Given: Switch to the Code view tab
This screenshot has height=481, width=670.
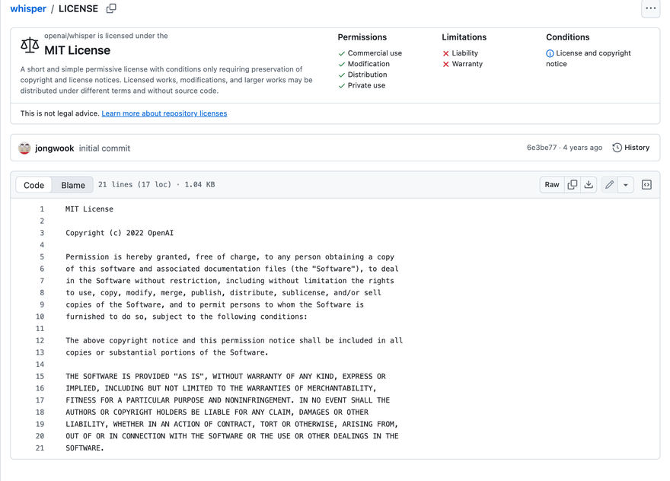Looking at the screenshot, I should 33,185.
